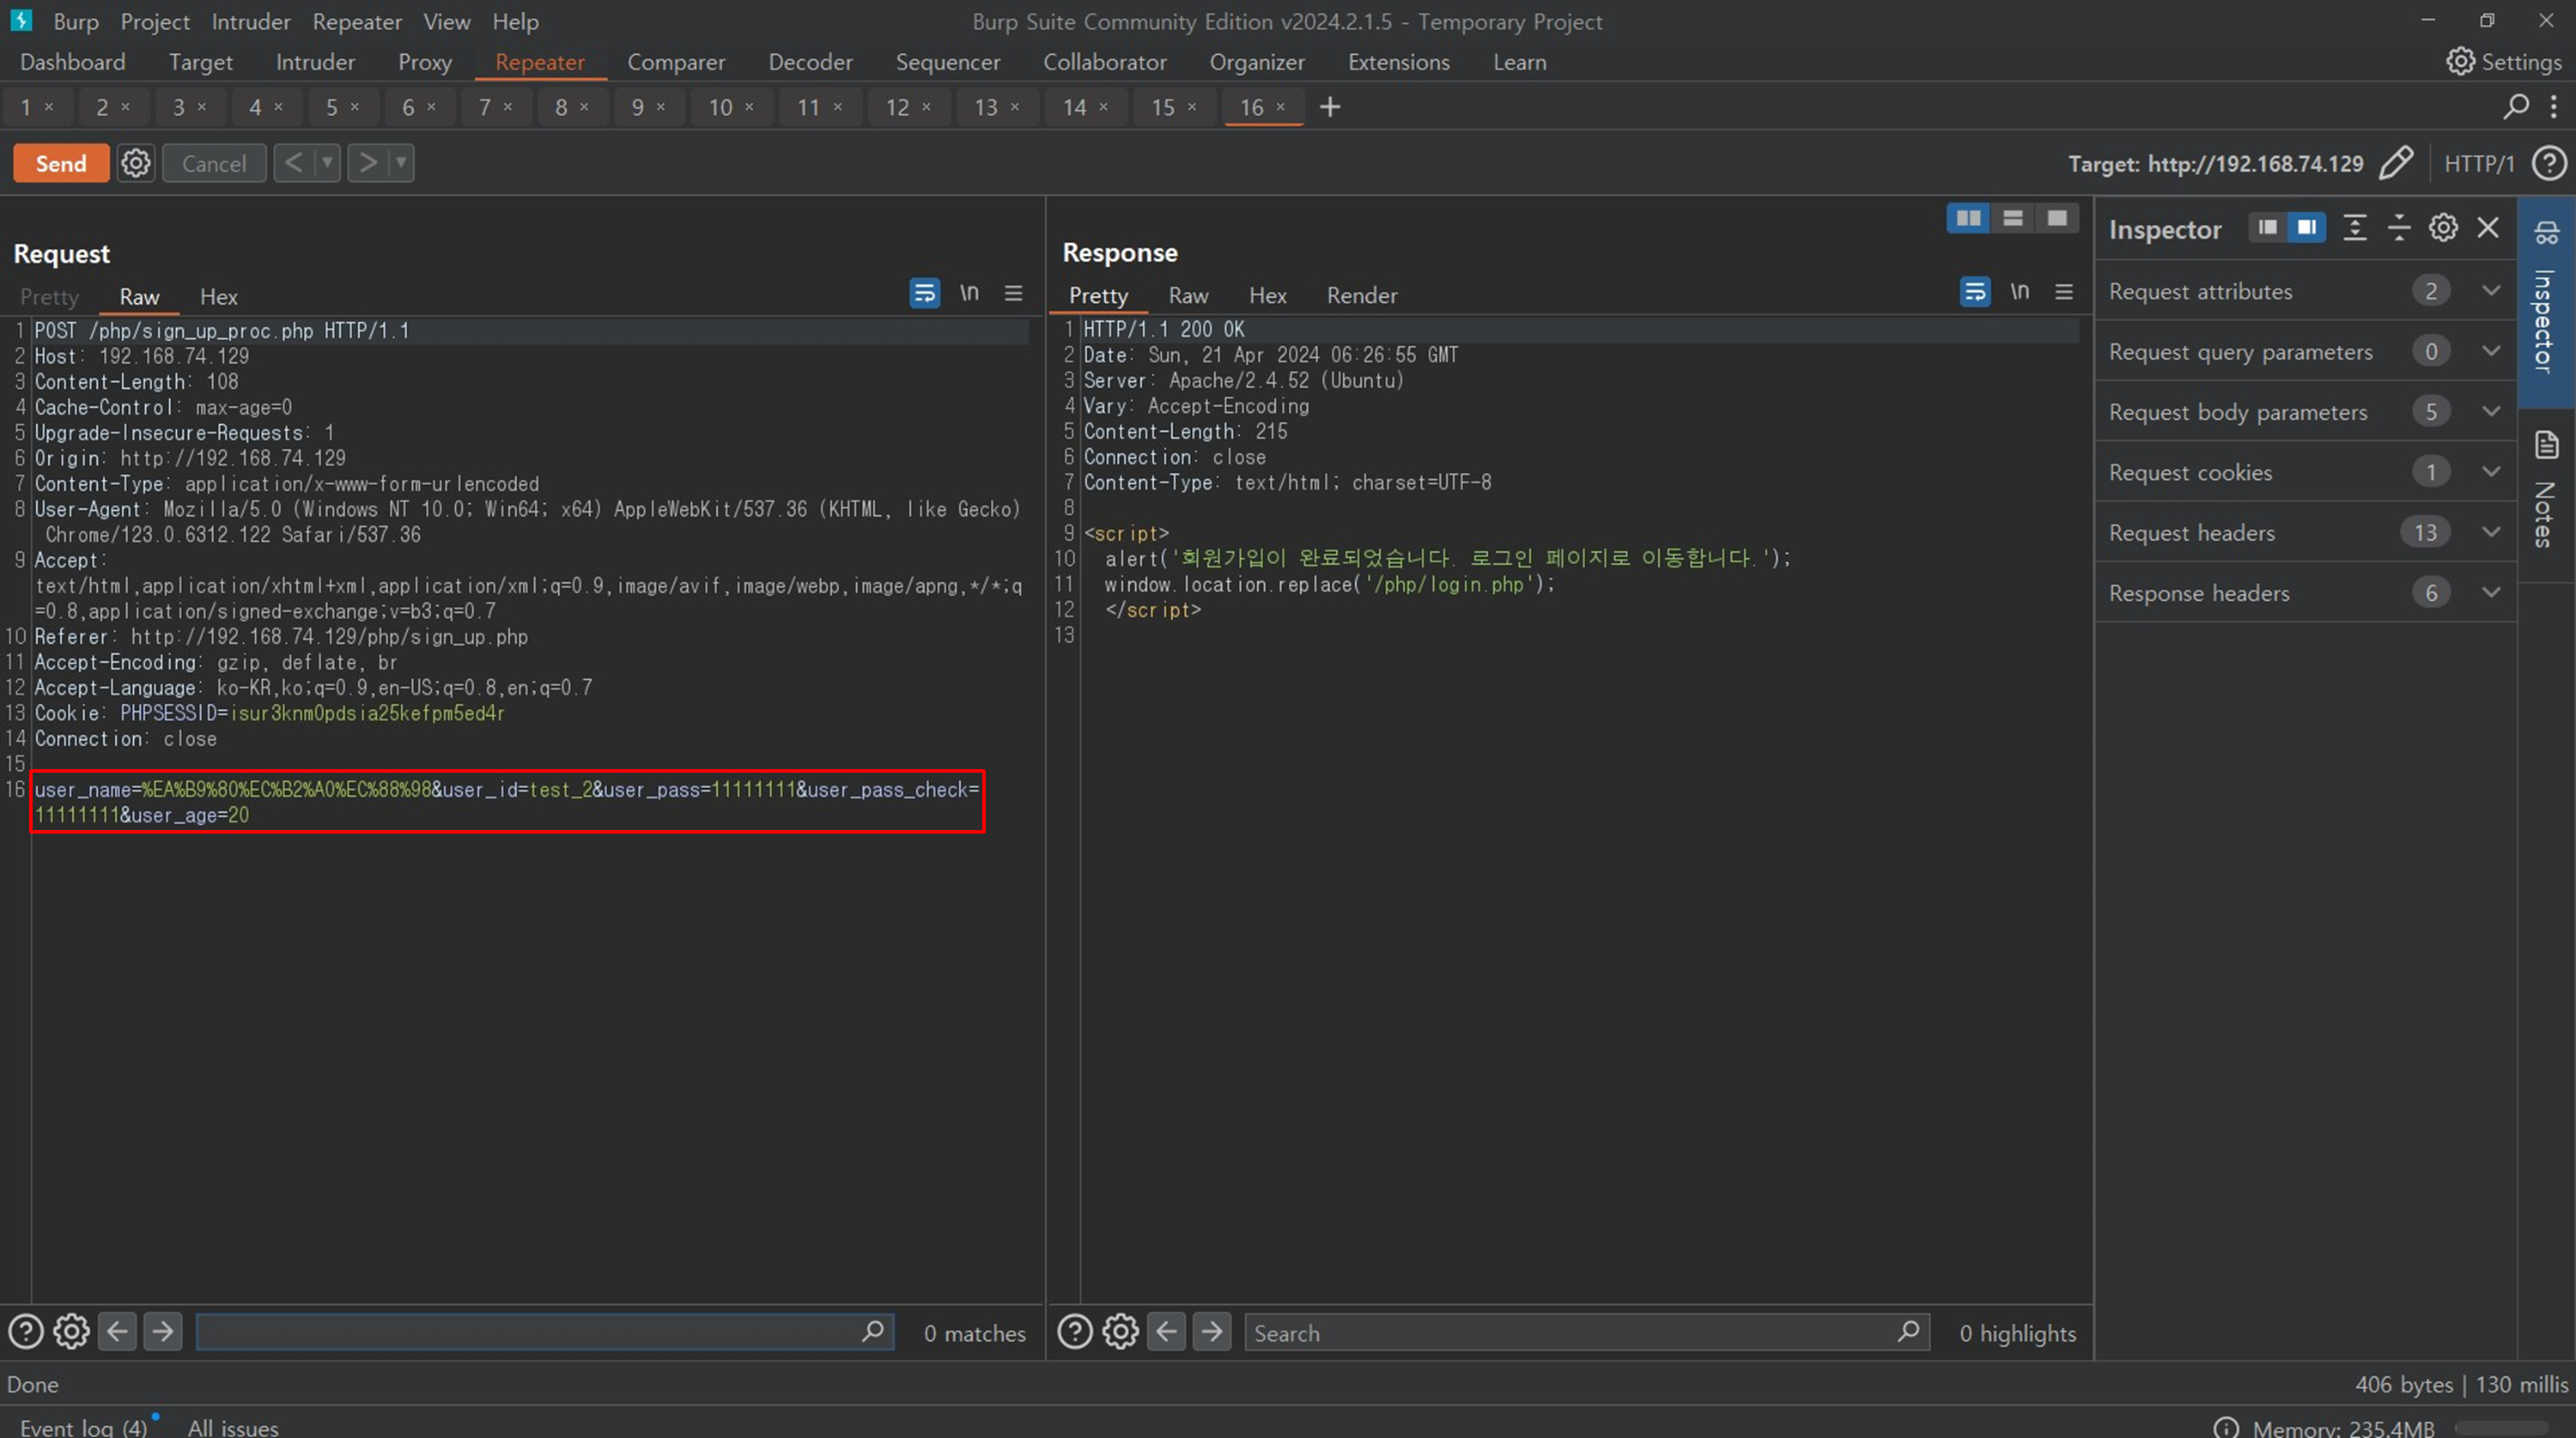Select top-bottom layout view
The image size is (2576, 1438).
[2013, 218]
